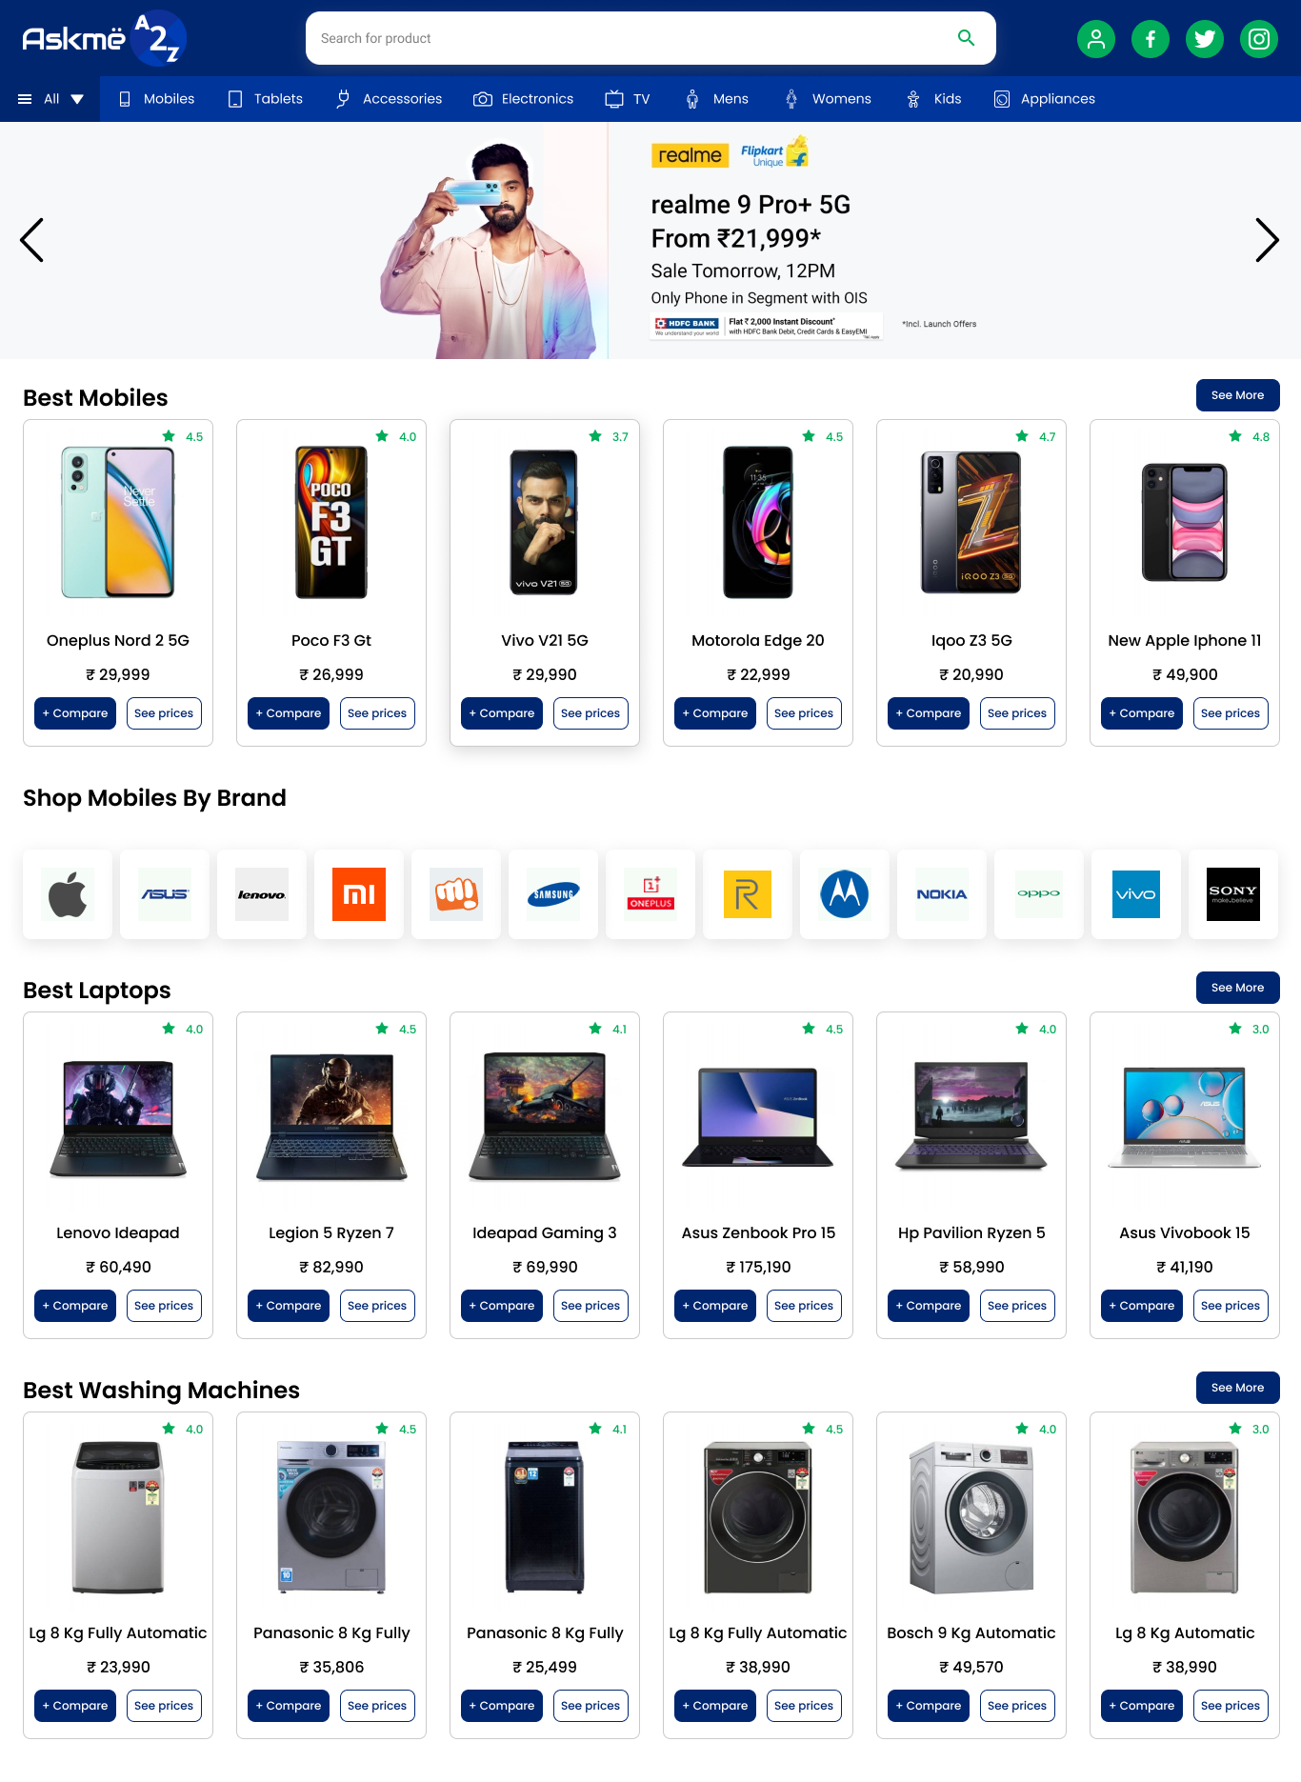Click the search magnifier icon
The height and width of the screenshot is (1782, 1301).
click(966, 38)
